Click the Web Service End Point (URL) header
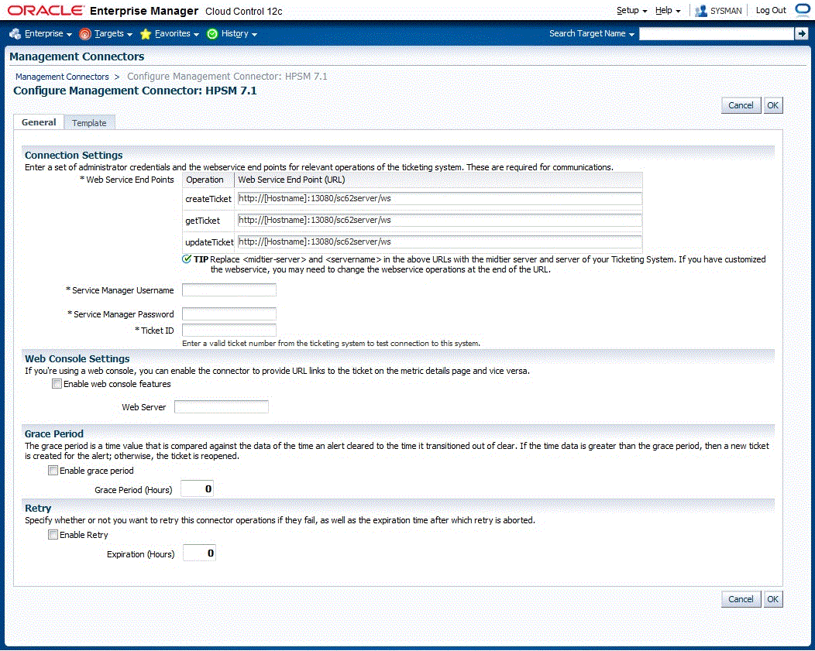 point(291,180)
